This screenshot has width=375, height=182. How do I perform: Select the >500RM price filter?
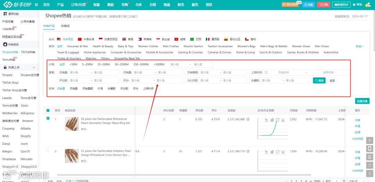pos(159,64)
